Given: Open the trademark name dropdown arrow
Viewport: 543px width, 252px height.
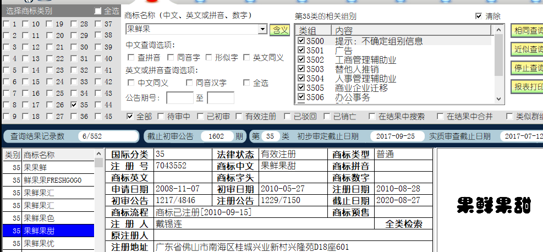Looking at the screenshot, I should pos(263,29).
